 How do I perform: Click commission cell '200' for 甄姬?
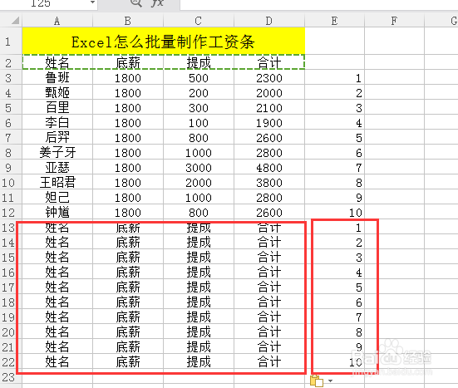point(199,92)
